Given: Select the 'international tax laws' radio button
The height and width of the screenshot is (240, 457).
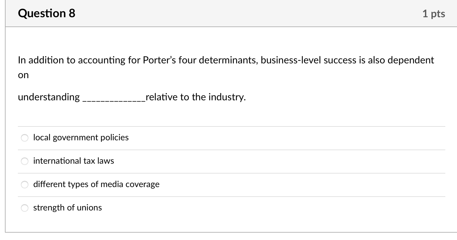Looking at the screenshot, I should 25,161.
